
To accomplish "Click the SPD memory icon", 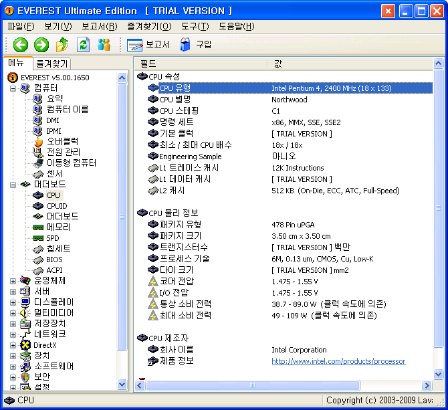I will [x=38, y=238].
